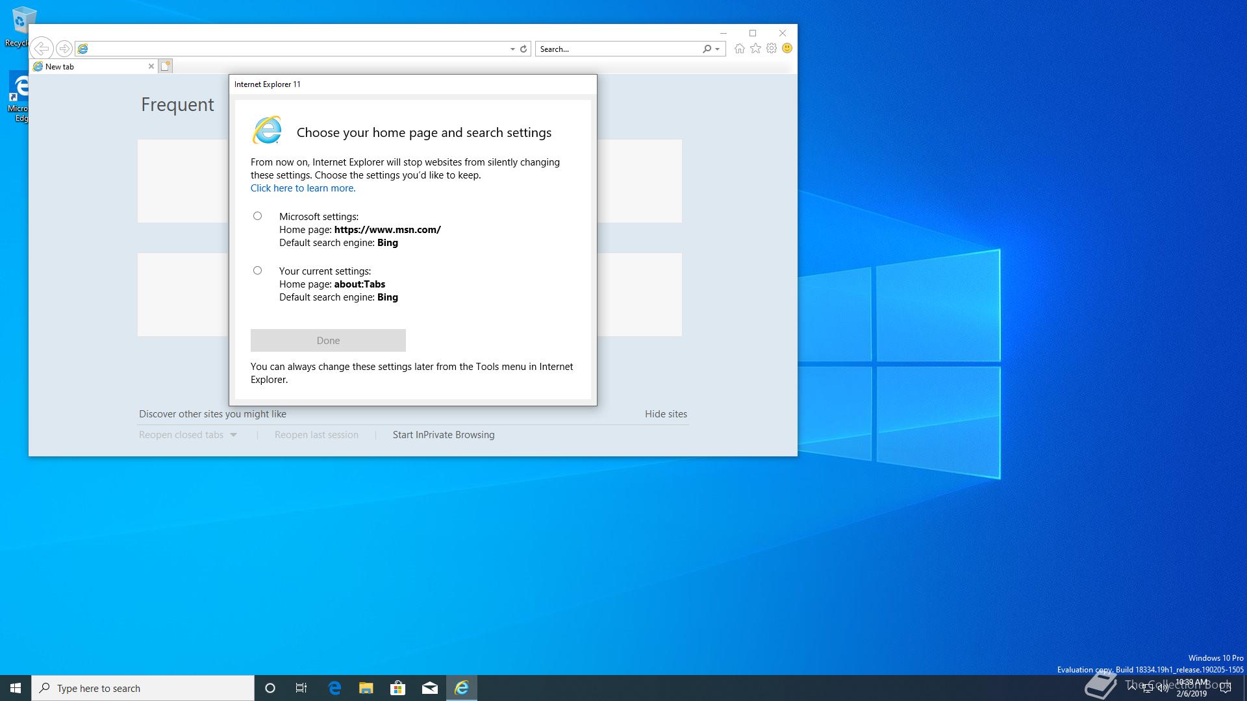Expand the Reopen closed tabs dropdown
The image size is (1247, 701).
click(x=234, y=435)
